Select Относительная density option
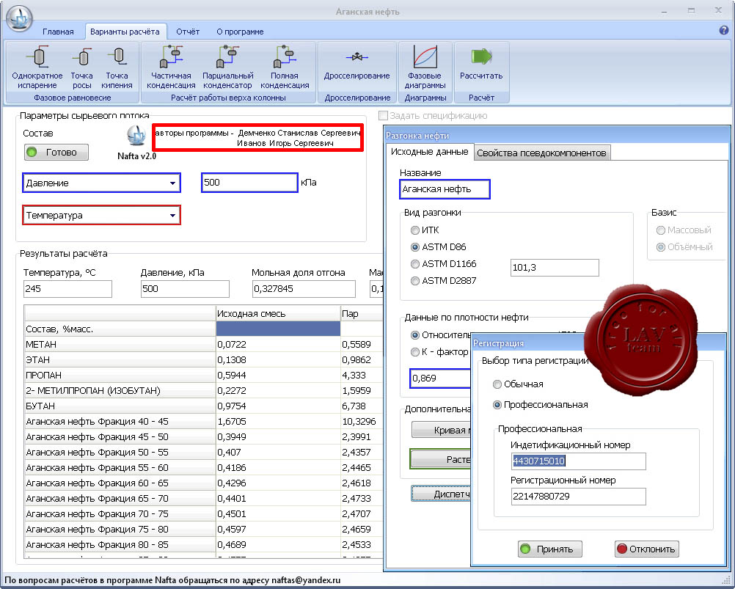The width and height of the screenshot is (735, 589). (415, 335)
